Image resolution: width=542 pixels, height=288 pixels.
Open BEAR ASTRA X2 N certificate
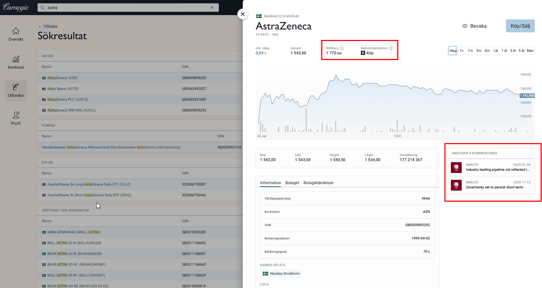(x=75, y=254)
